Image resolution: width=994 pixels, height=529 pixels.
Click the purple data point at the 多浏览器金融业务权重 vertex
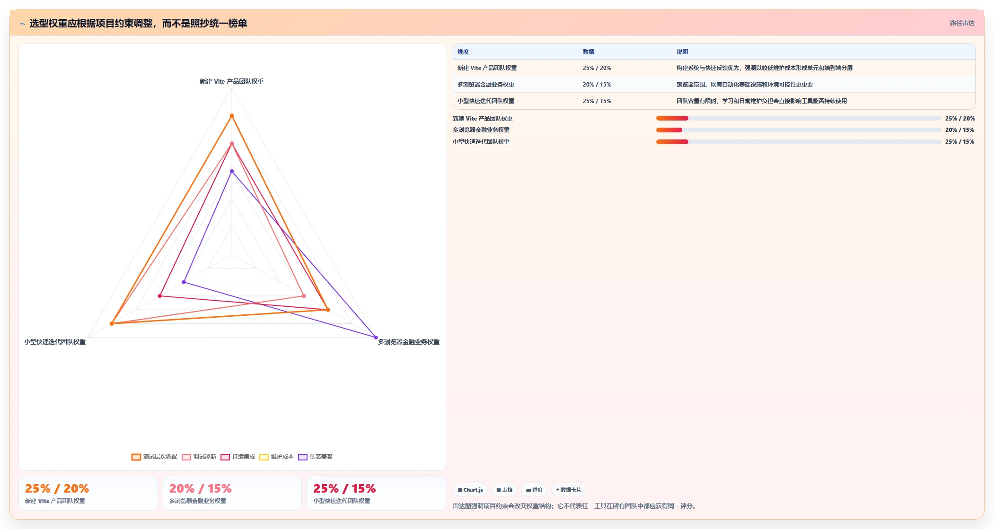(x=376, y=338)
